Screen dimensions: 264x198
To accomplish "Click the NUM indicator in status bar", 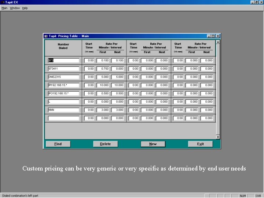I will pos(243,196).
